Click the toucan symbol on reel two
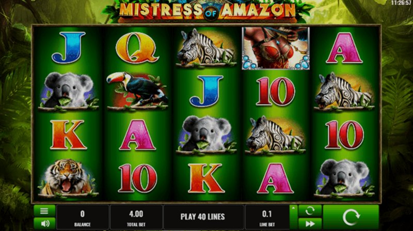Screen dimensions: 413x231 tap(137, 91)
